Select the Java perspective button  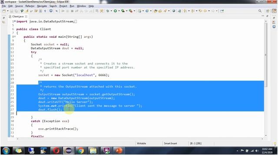point(274,11)
